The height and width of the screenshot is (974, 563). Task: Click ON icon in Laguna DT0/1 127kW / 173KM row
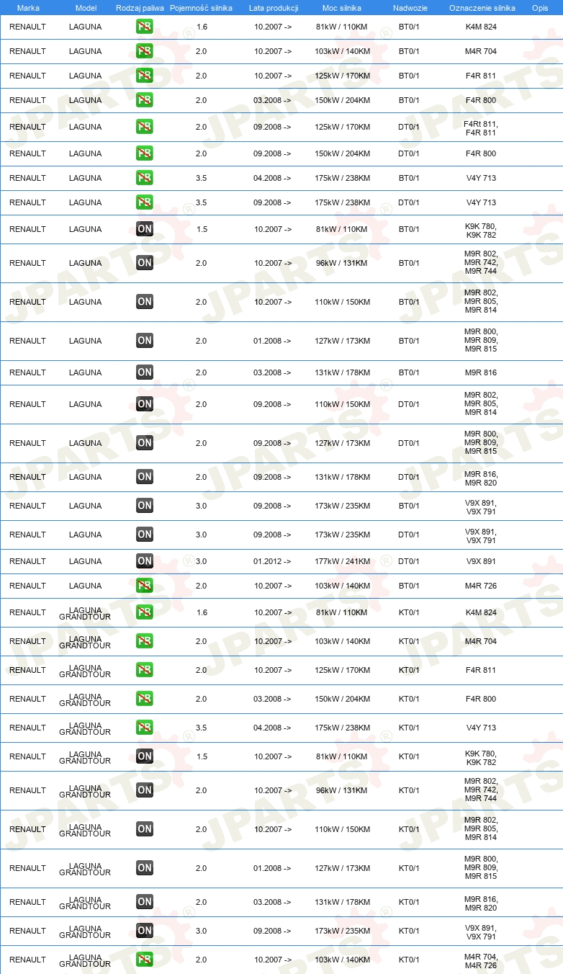pos(145,443)
